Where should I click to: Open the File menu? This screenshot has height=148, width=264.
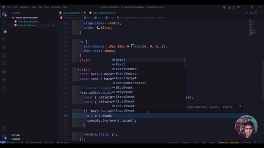(x=9, y=7)
